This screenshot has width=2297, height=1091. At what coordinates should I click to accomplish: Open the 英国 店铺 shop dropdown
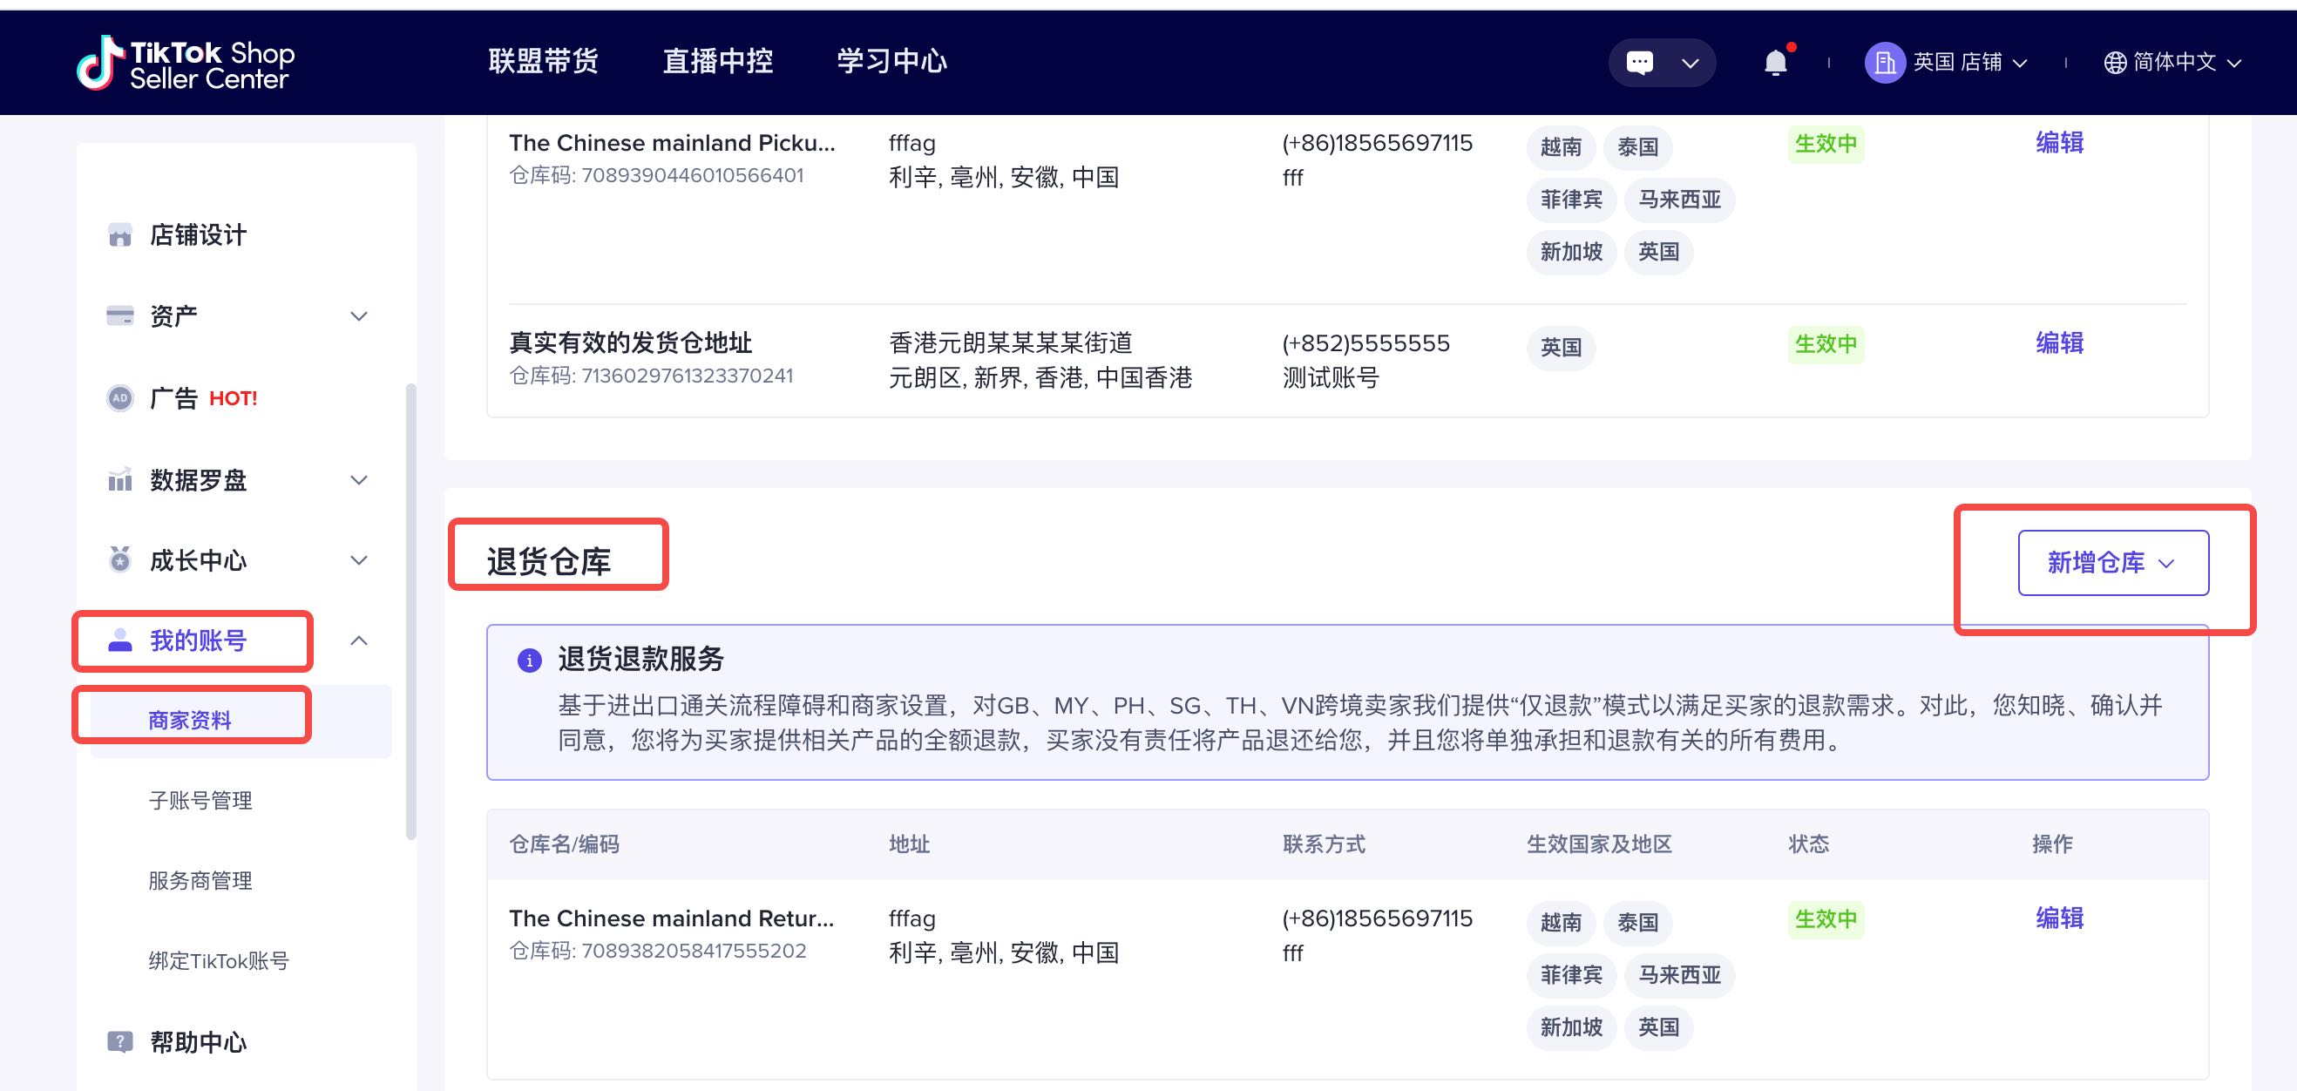pos(1968,63)
